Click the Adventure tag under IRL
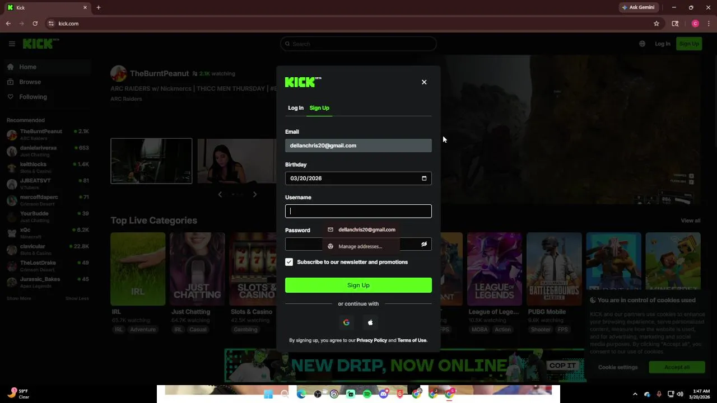717x403 pixels. coord(143,330)
